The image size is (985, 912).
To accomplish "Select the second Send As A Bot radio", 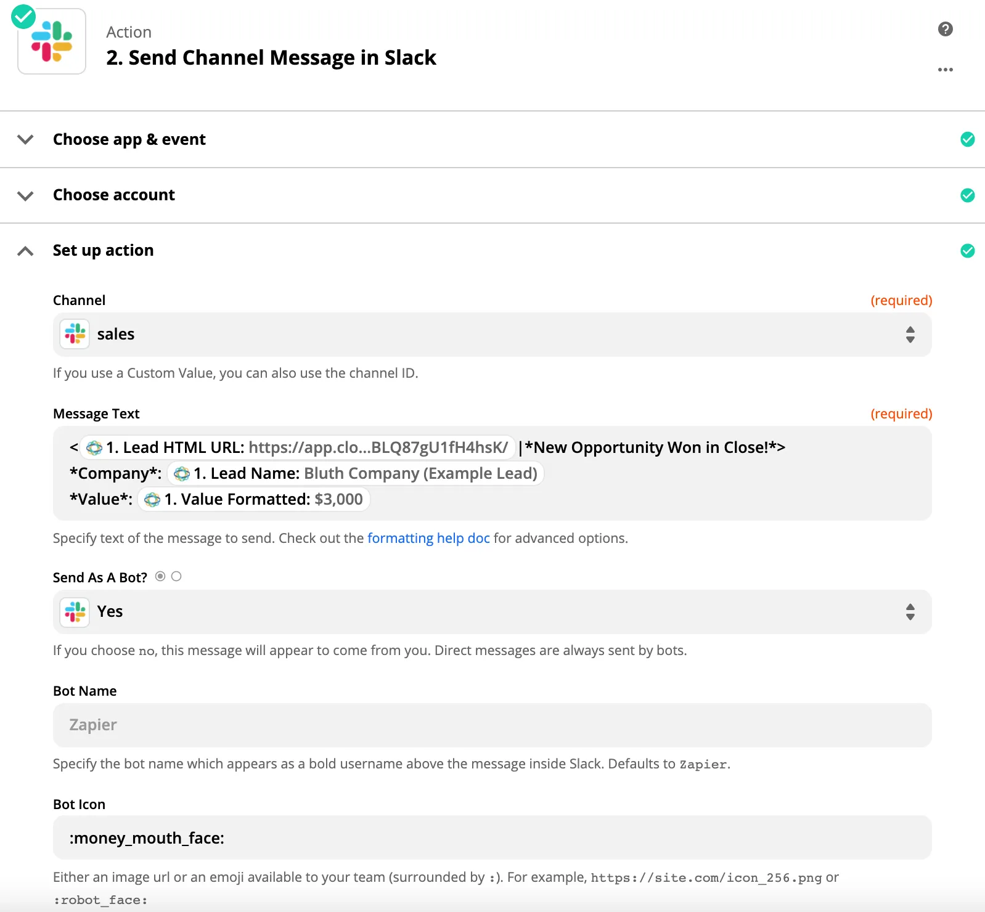I will click(176, 576).
